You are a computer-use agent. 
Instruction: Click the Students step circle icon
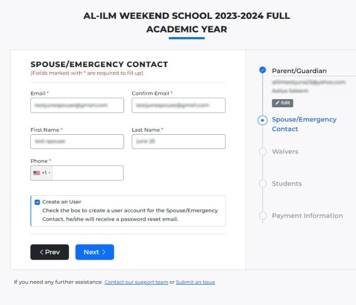[262, 184]
